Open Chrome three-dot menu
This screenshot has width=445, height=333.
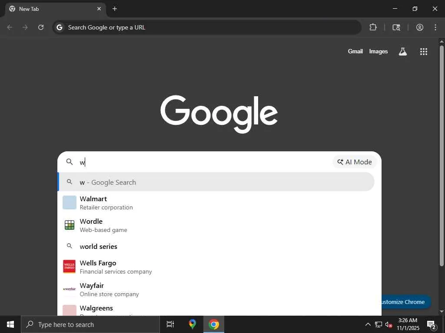(435, 27)
